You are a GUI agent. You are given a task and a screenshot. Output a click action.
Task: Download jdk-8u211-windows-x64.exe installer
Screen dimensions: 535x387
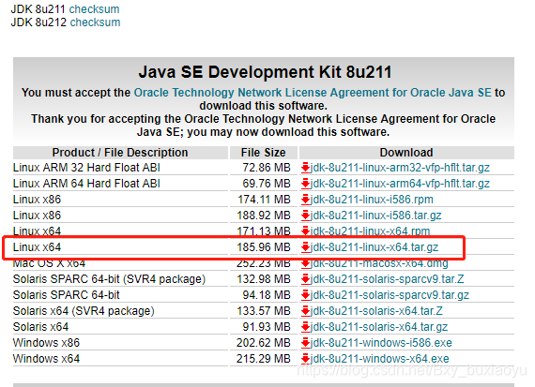tap(380, 359)
